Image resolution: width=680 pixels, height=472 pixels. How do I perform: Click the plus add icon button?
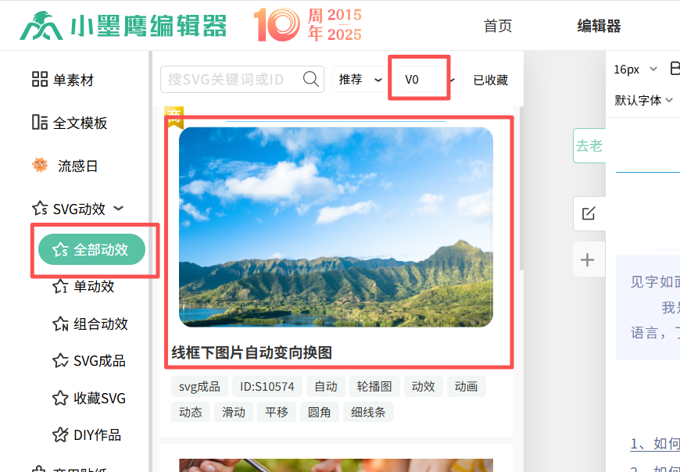pyautogui.click(x=588, y=260)
